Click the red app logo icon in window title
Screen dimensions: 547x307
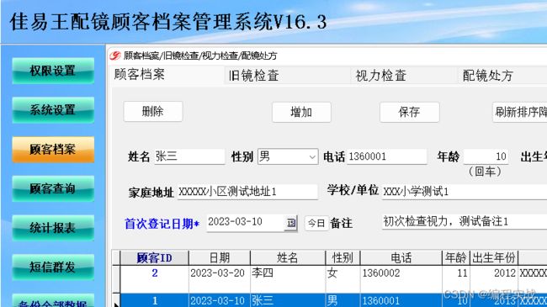(x=114, y=56)
